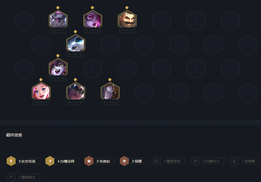This screenshot has height=182, width=261.
Task: Click the Seraphine pink-haired champion portrait
Action: (41, 91)
